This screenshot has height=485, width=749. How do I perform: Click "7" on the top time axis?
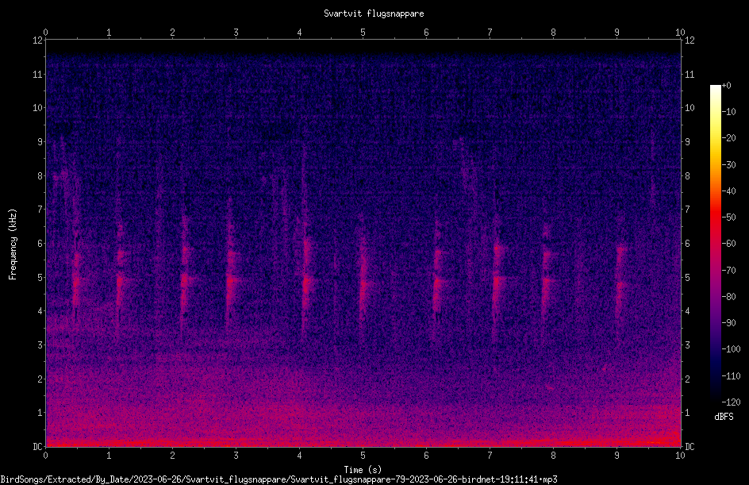tap(490, 33)
